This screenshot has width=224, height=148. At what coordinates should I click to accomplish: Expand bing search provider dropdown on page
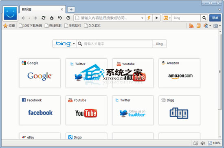click(x=74, y=44)
